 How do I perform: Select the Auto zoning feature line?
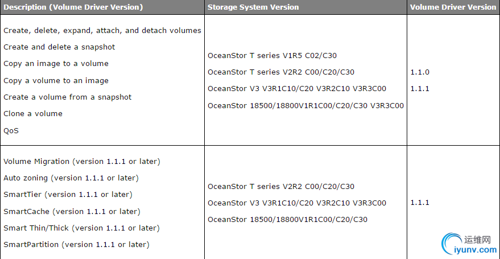[71, 178]
